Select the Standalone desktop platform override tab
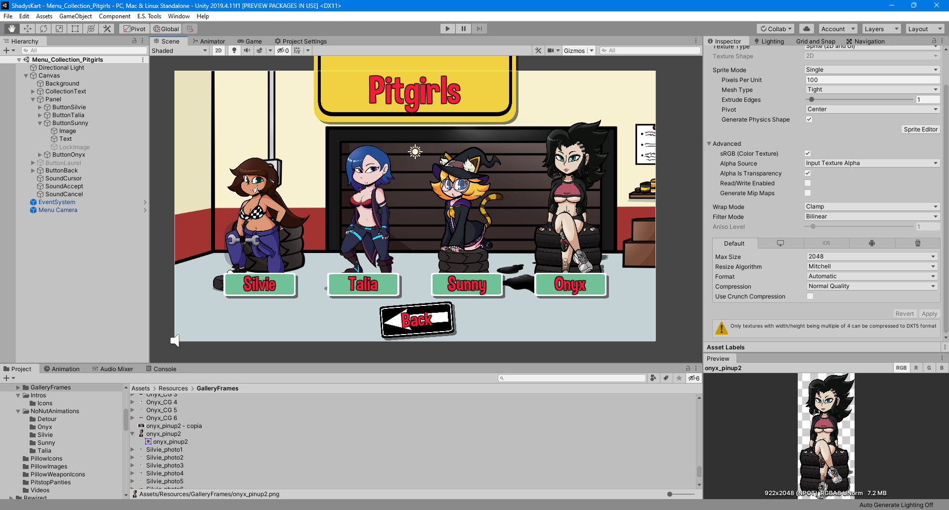 click(780, 243)
